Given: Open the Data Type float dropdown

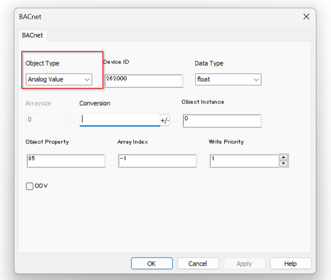Looking at the screenshot, I should [228, 79].
